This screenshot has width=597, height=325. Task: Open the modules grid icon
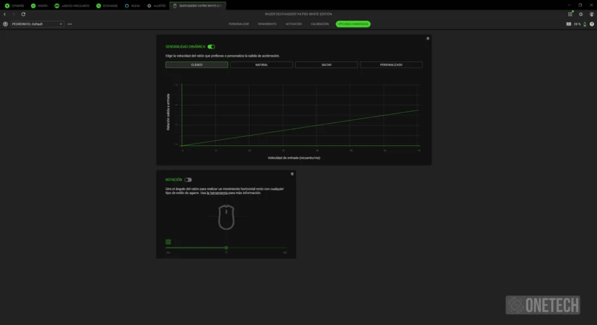(x=570, y=14)
